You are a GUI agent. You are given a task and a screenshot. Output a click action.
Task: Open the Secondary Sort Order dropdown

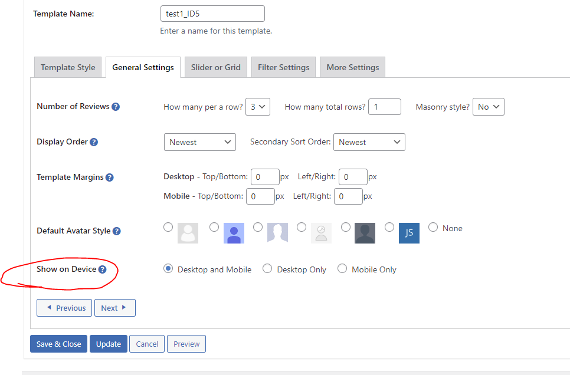tap(369, 142)
